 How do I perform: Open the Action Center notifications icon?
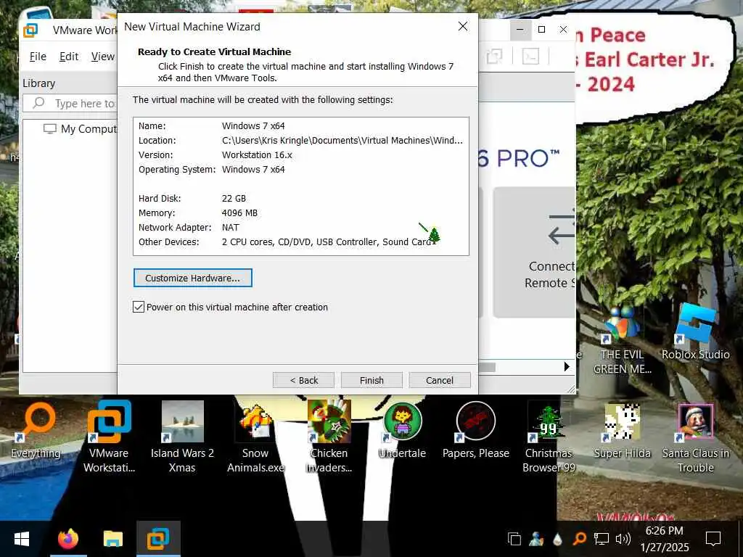[713, 539]
